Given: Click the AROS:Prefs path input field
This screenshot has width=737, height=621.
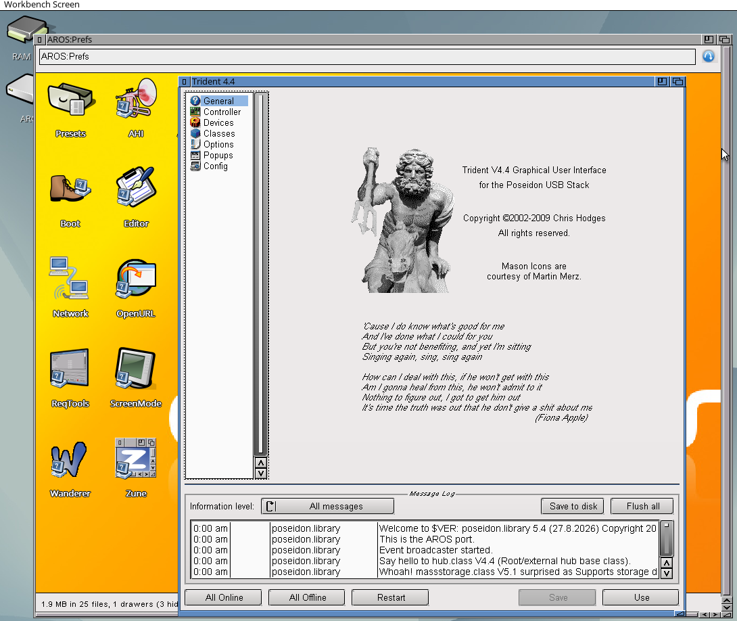Looking at the screenshot, I should click(x=367, y=57).
